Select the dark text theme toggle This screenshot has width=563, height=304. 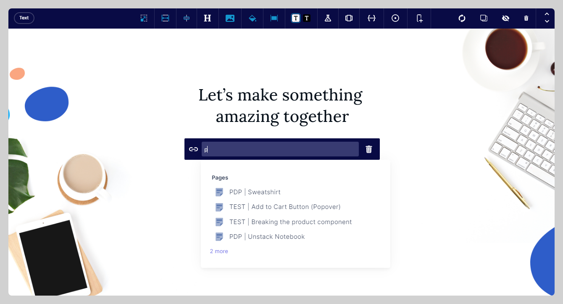click(x=307, y=18)
